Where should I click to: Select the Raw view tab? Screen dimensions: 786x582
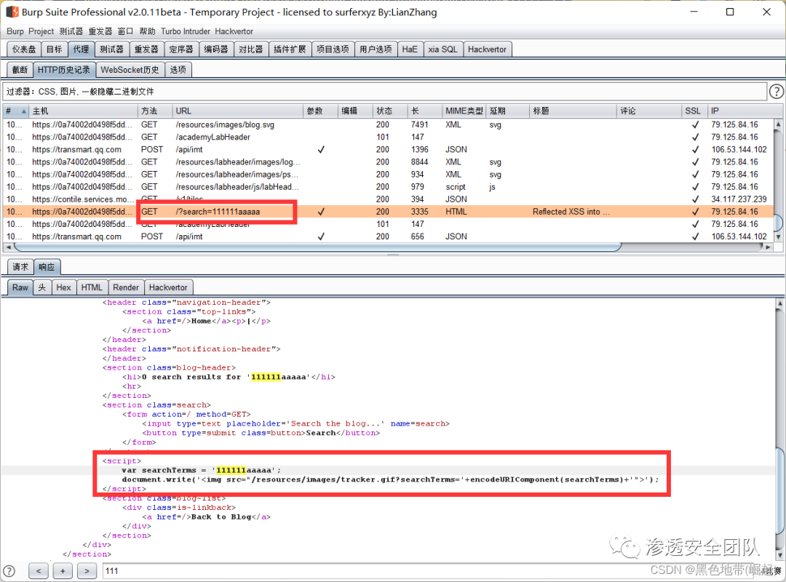[20, 287]
